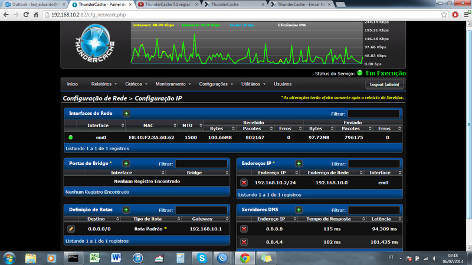This screenshot has width=472, height=265.
Task: Sort interfaces table by MAC column
Action: [152, 125]
